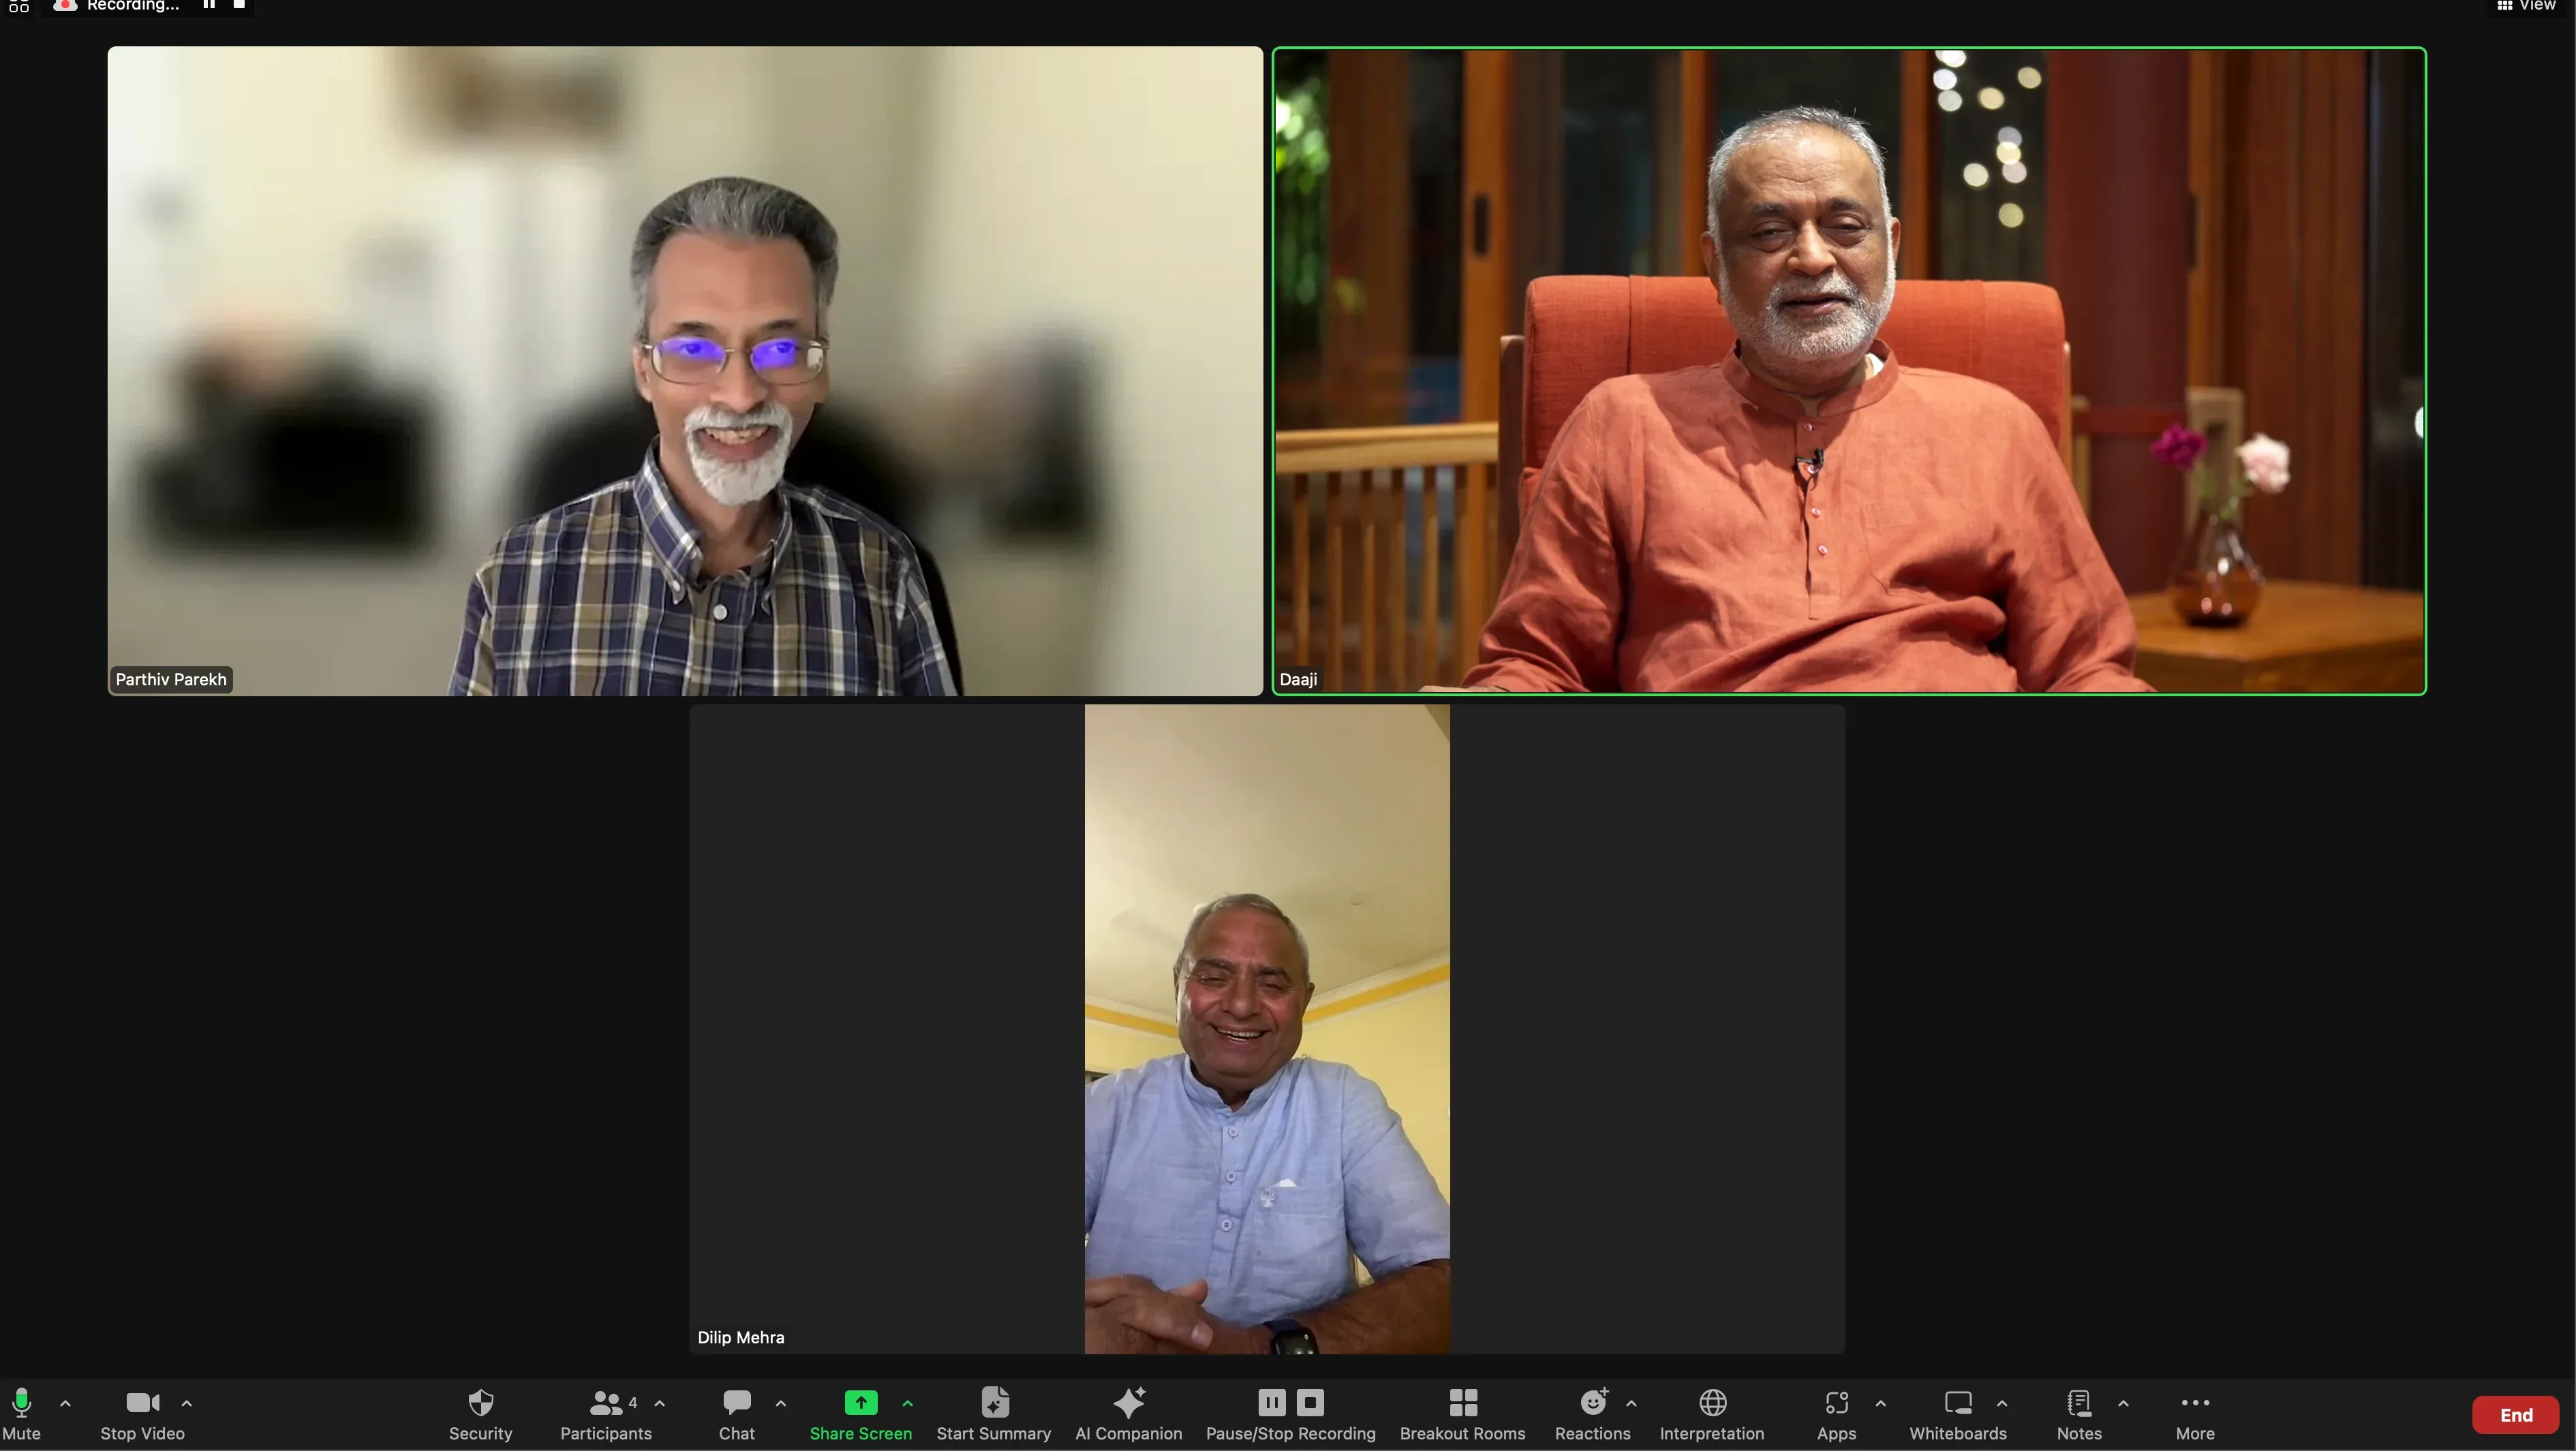
Task: Expand audio options arrow next to Mute
Action: coord(65,1403)
